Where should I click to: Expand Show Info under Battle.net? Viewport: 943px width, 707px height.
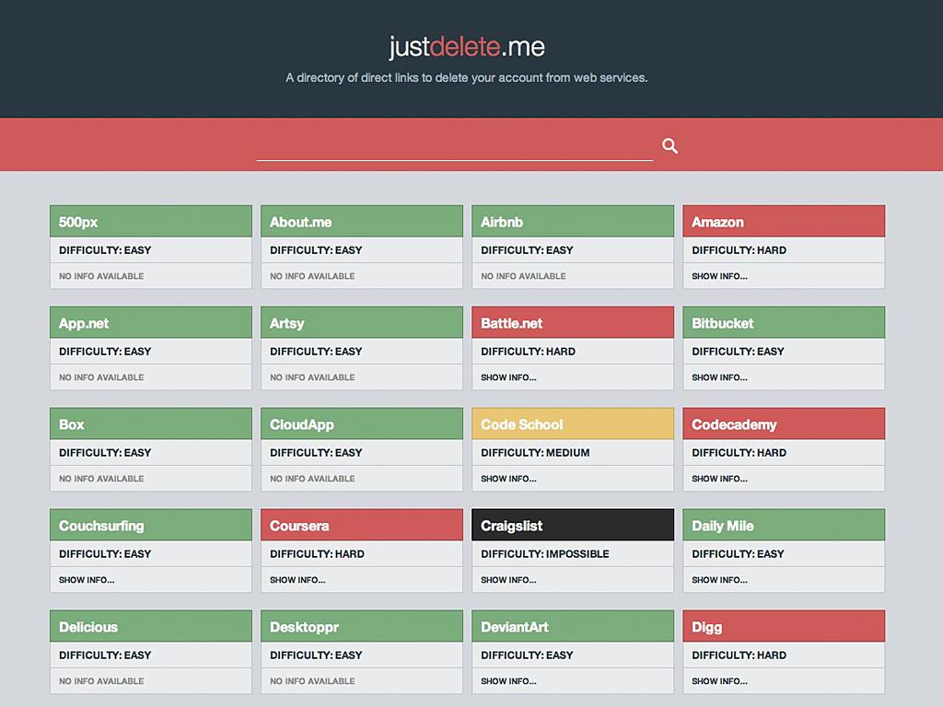coord(508,377)
